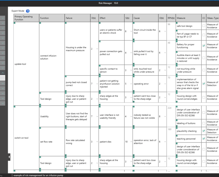This screenshot has height=177, width=219.
Task: Click minus icon in 'safe tool design' cell
Action: (177, 23)
